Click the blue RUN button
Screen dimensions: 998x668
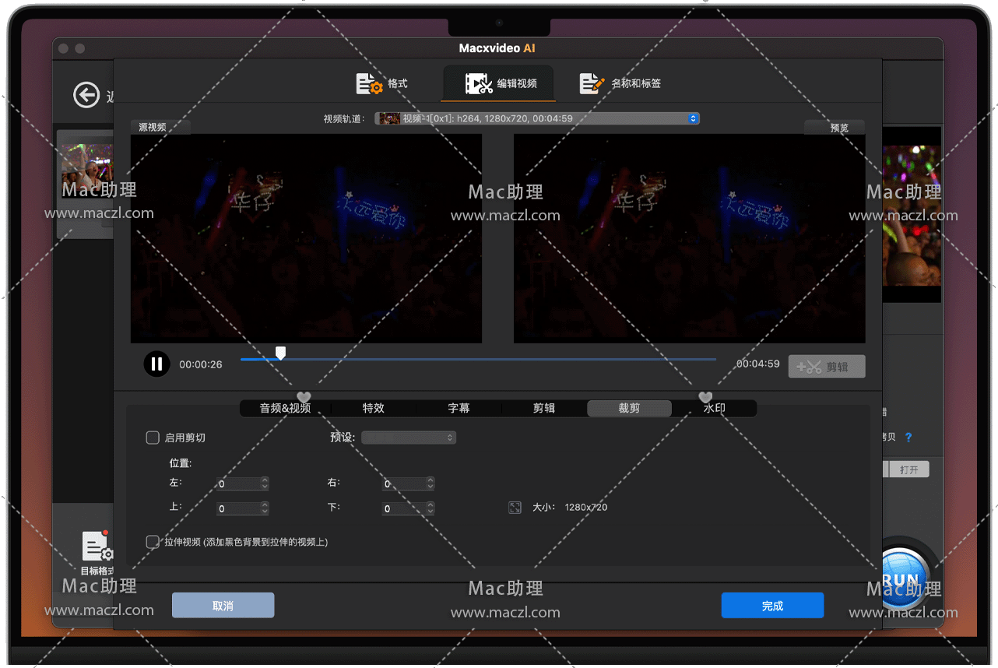(x=903, y=578)
